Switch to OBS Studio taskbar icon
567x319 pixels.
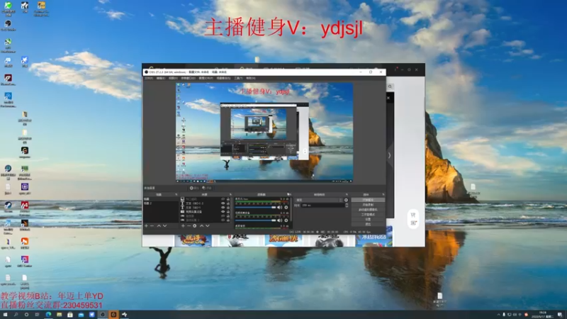[x=102, y=315]
